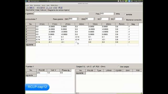Click the network connection tray icon
The image size is (168, 94).
(121, 1)
